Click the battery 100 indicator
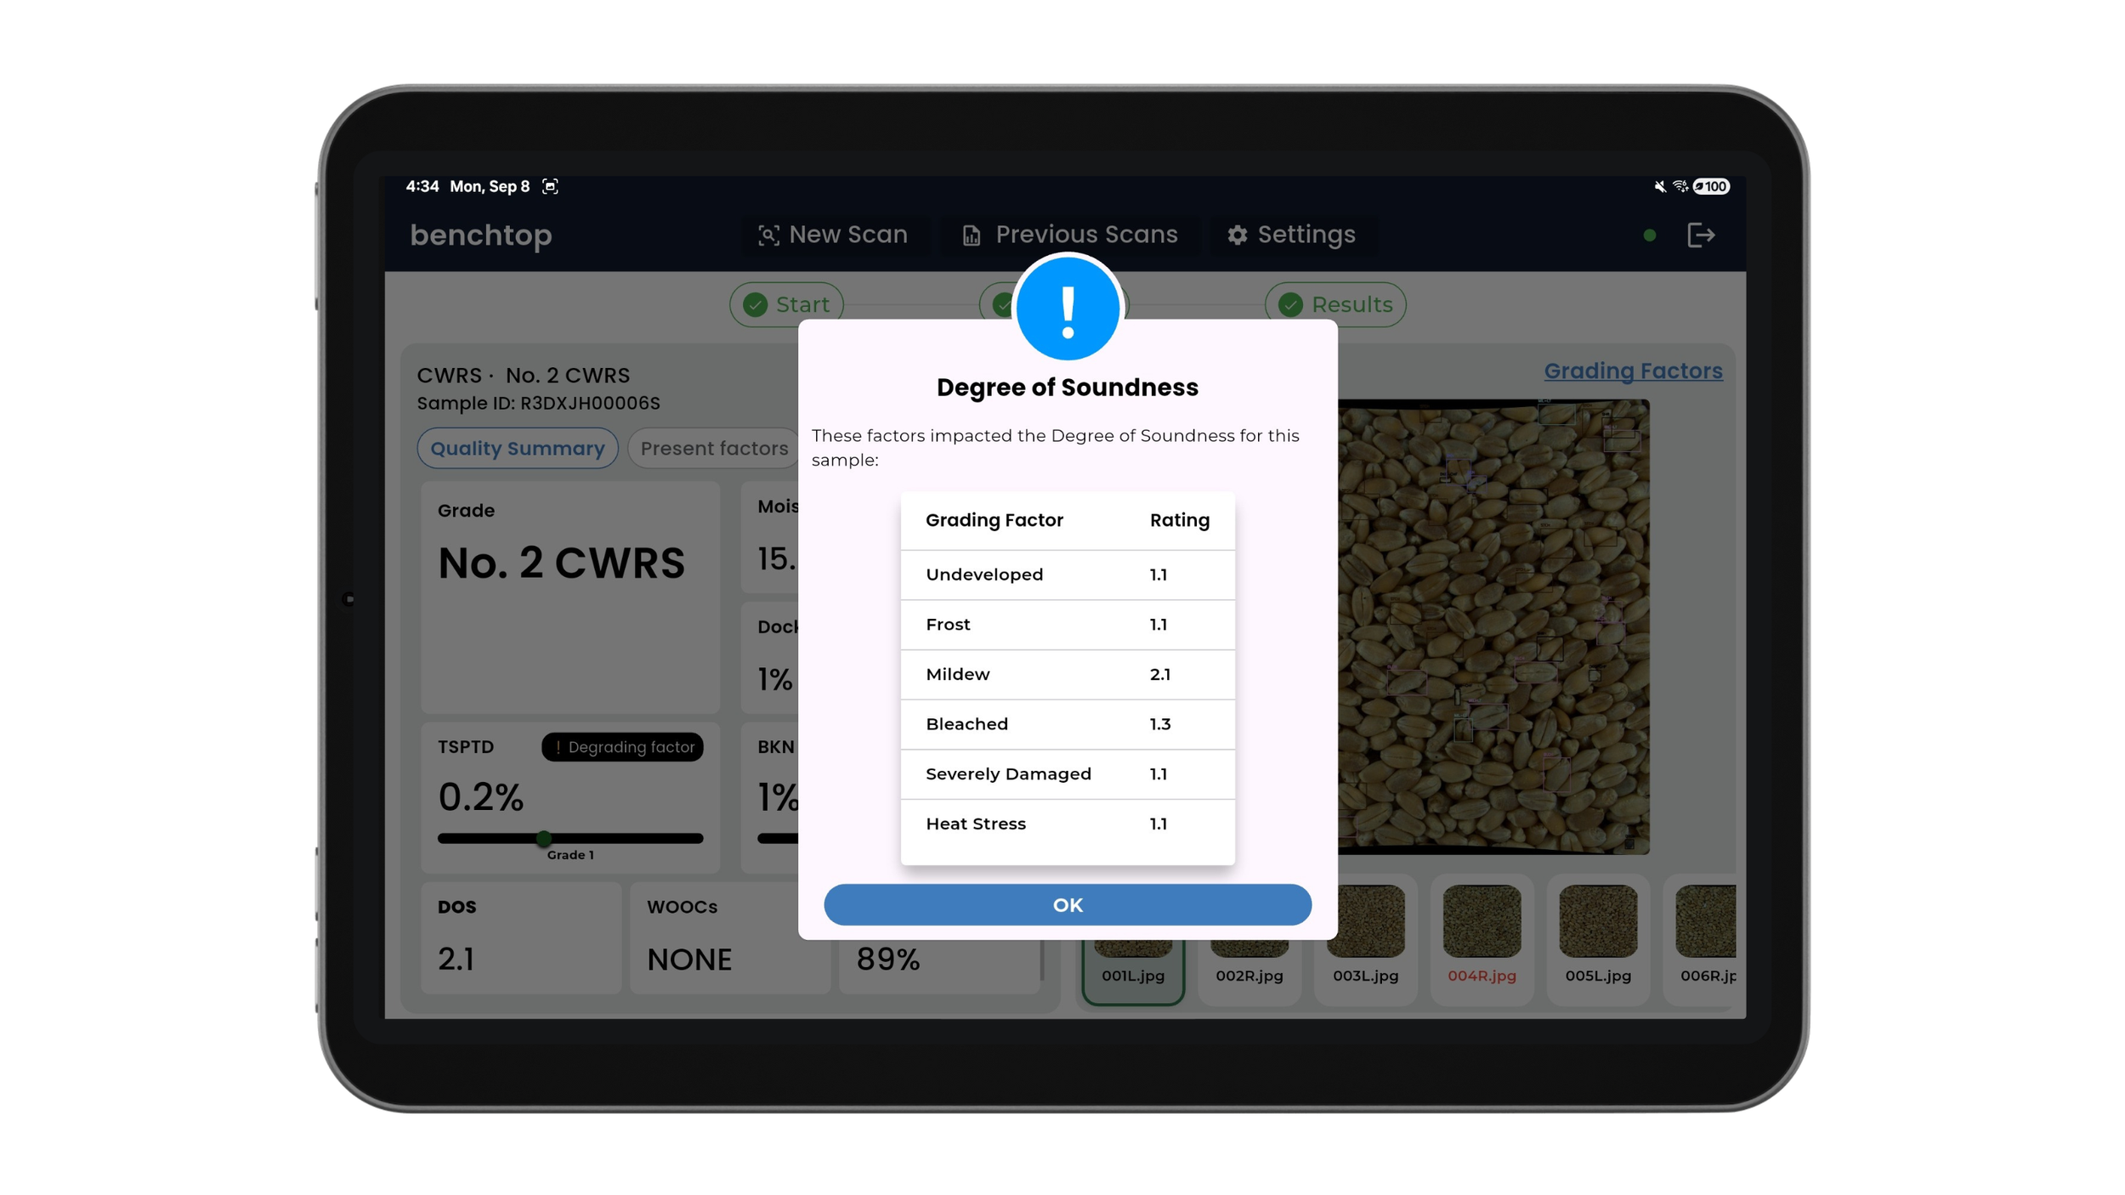Image resolution: width=2125 pixels, height=1195 pixels. (x=1710, y=186)
